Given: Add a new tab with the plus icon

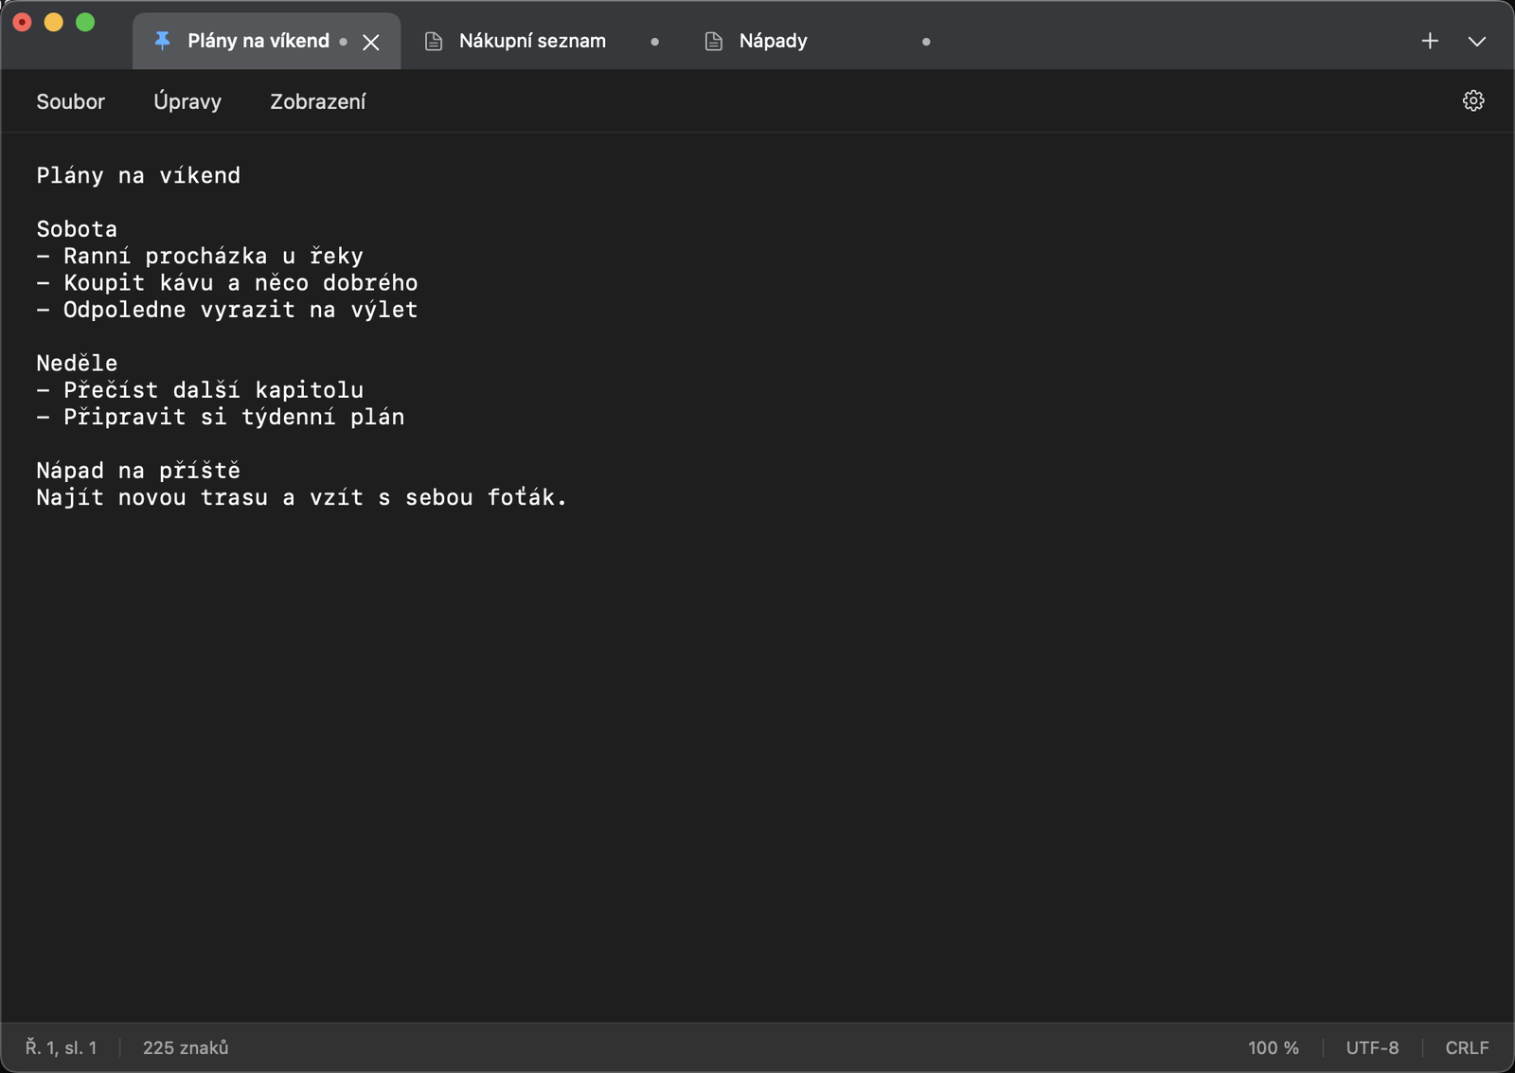Looking at the screenshot, I should (1430, 41).
